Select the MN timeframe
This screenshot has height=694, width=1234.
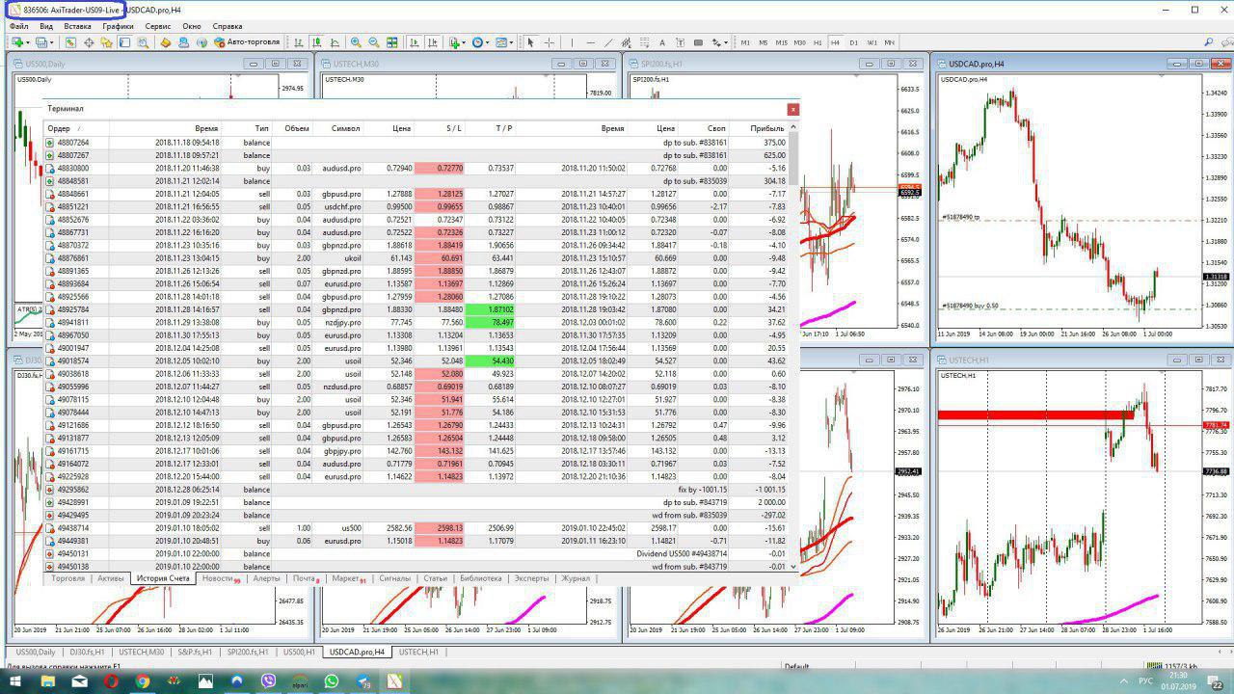point(889,42)
